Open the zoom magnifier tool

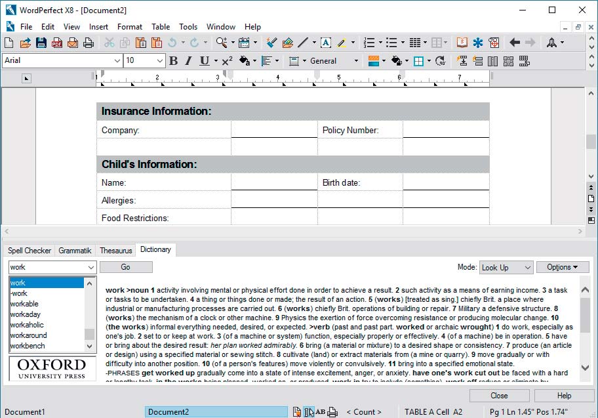pyautogui.click(x=222, y=43)
